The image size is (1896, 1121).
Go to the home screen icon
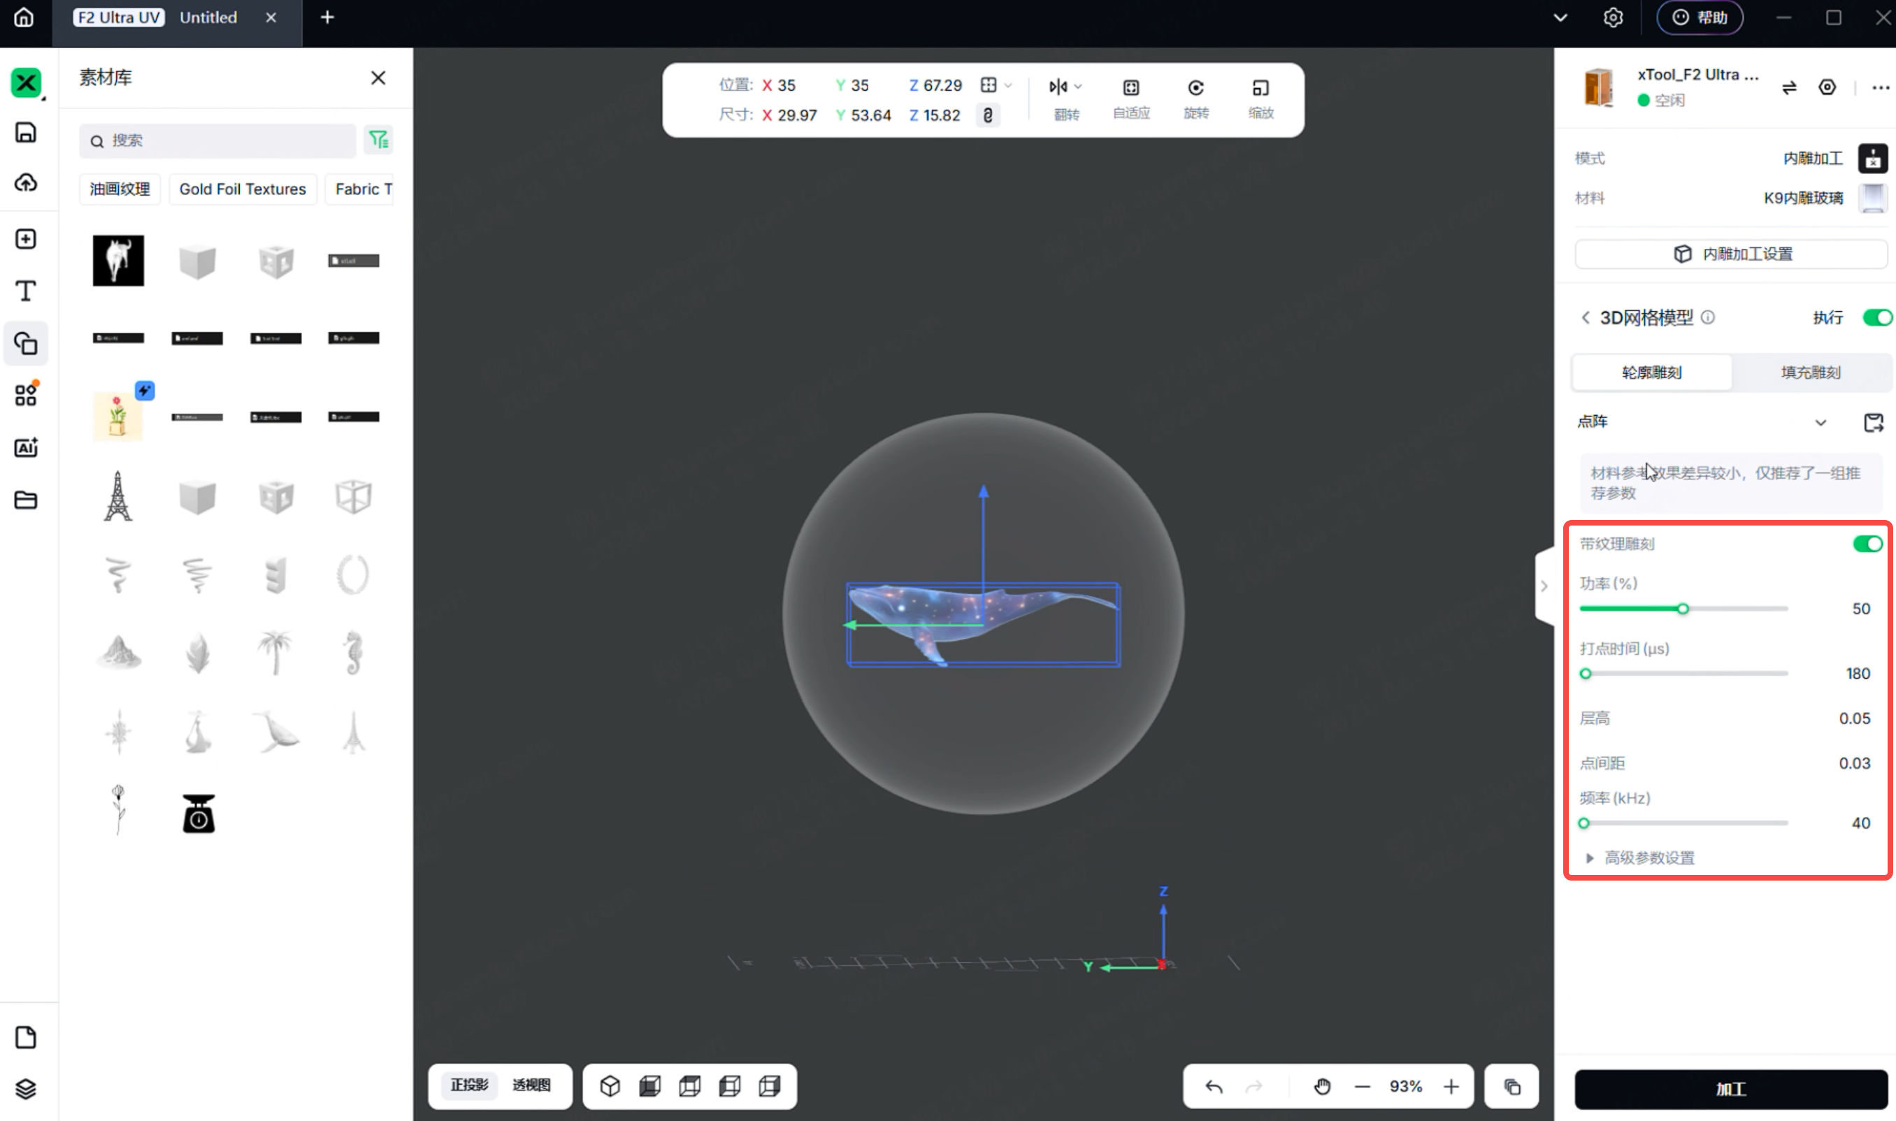(24, 17)
